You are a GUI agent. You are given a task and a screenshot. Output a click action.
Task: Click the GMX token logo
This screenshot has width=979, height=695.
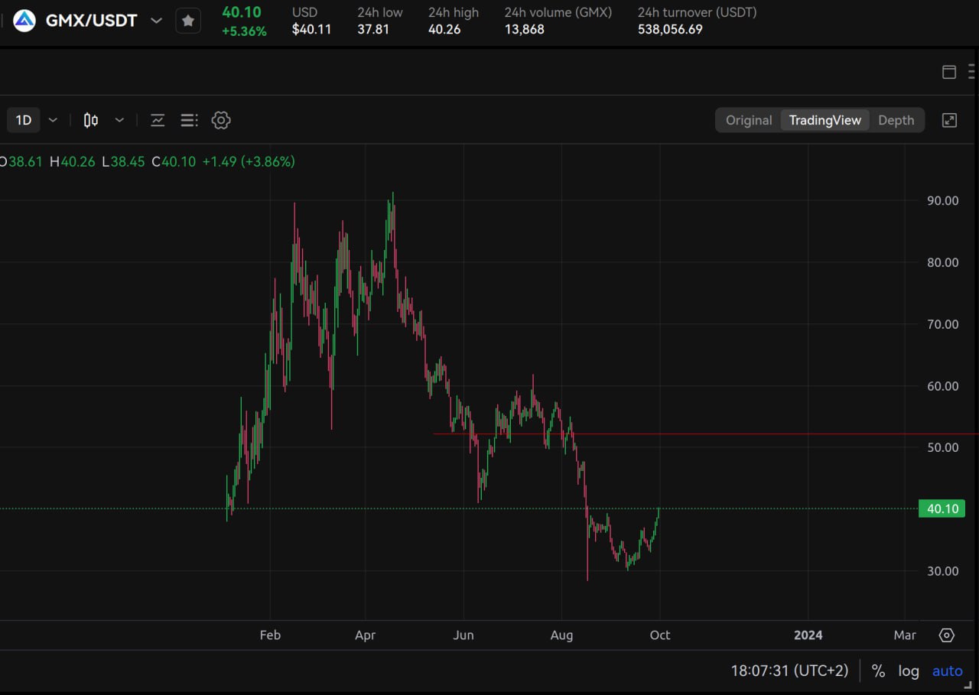pos(24,21)
